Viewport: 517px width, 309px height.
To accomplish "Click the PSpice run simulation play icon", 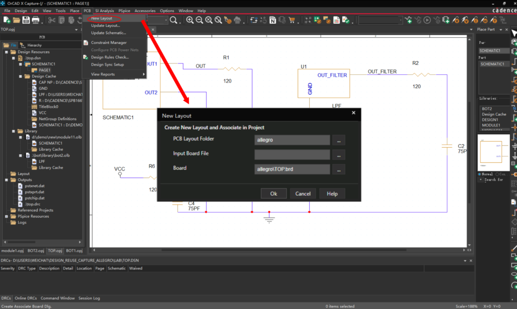I will [x=427, y=20].
